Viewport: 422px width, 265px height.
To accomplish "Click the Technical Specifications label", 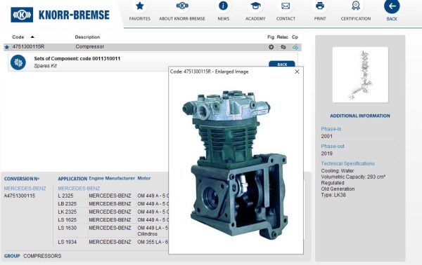I will click(347, 163).
